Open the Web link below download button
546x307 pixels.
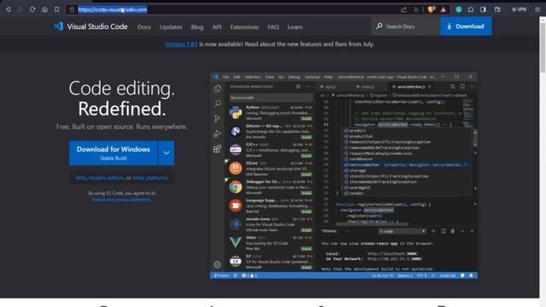tap(81, 178)
